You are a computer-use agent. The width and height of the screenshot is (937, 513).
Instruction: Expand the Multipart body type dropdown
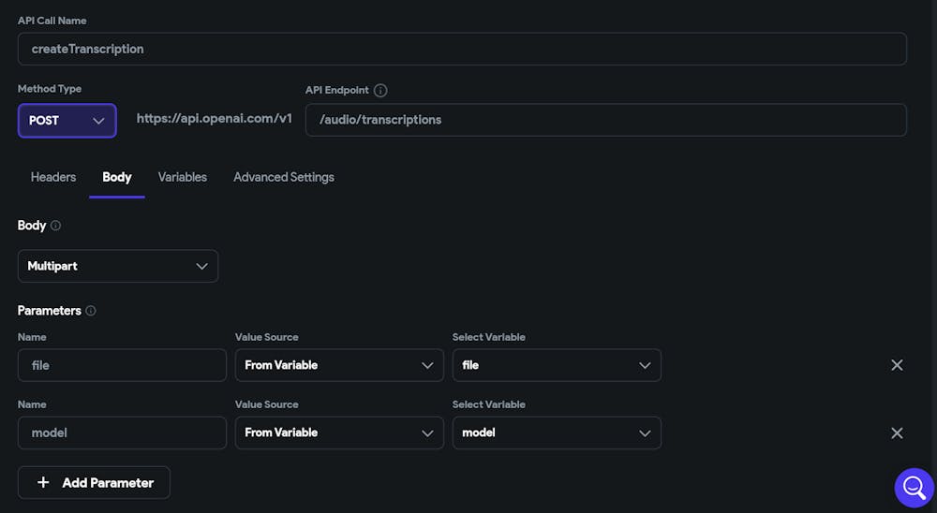coord(118,266)
